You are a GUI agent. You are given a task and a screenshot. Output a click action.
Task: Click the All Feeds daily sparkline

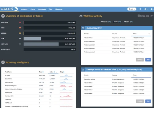(66, 75)
